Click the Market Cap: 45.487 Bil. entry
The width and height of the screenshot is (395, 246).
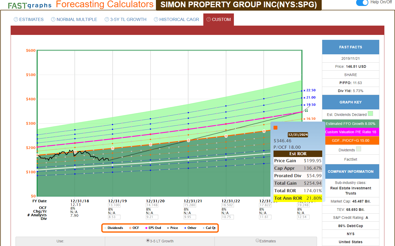[351, 201]
